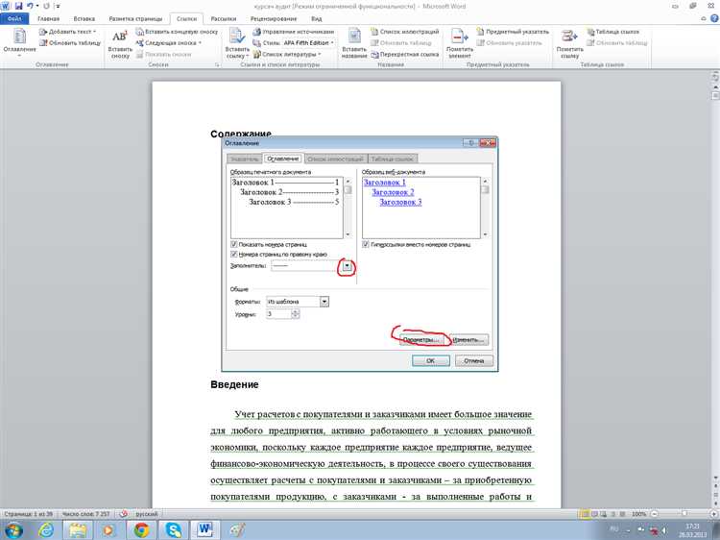Click Пометить элемент index button
Viewport: 720px width, 540px height.
coord(460,43)
